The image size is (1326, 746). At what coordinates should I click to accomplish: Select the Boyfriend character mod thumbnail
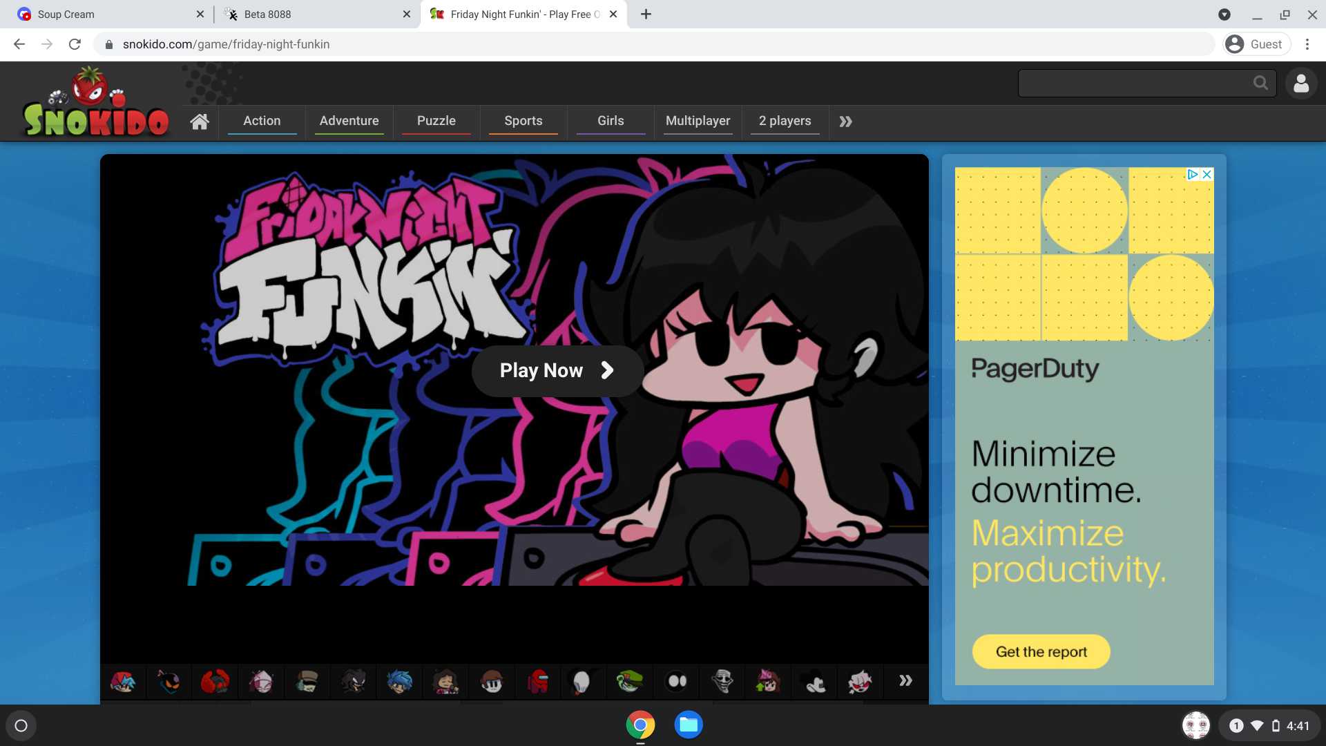[x=123, y=682]
